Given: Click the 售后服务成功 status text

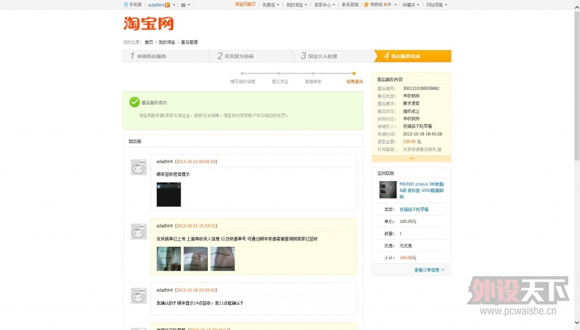Looking at the screenshot, I should click(154, 102).
